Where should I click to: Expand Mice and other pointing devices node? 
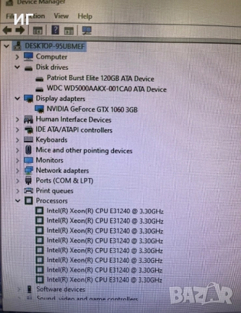(18, 150)
